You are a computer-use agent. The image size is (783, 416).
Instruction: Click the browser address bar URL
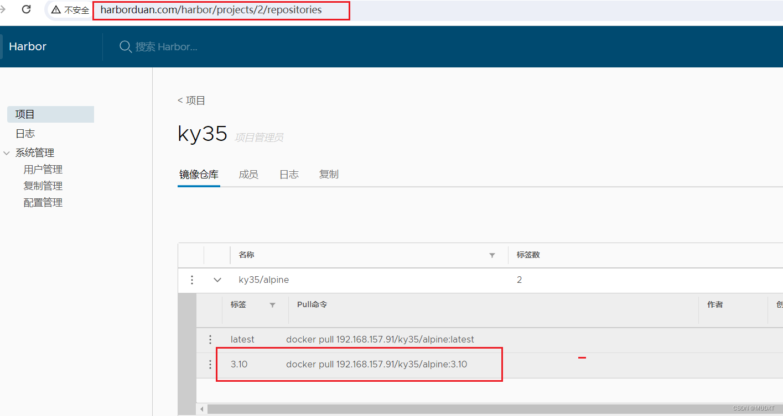211,10
